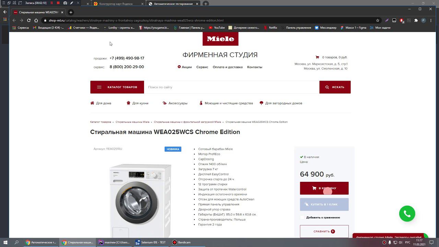
Task: Click the Miele logo at page top
Action: click(x=220, y=39)
